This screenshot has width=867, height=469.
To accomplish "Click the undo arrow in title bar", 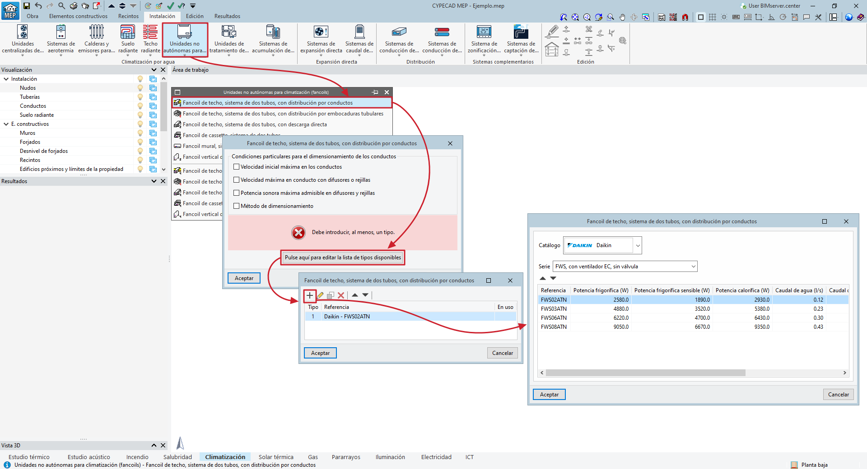I will (x=38, y=6).
